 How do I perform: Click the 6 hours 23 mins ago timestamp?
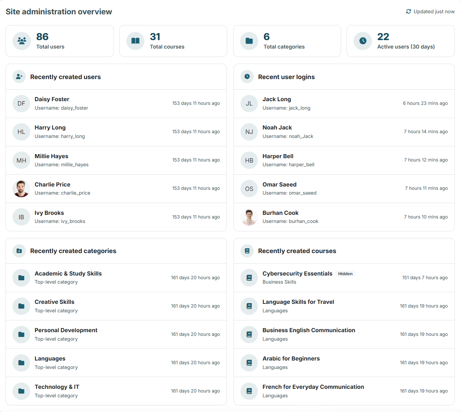point(425,103)
